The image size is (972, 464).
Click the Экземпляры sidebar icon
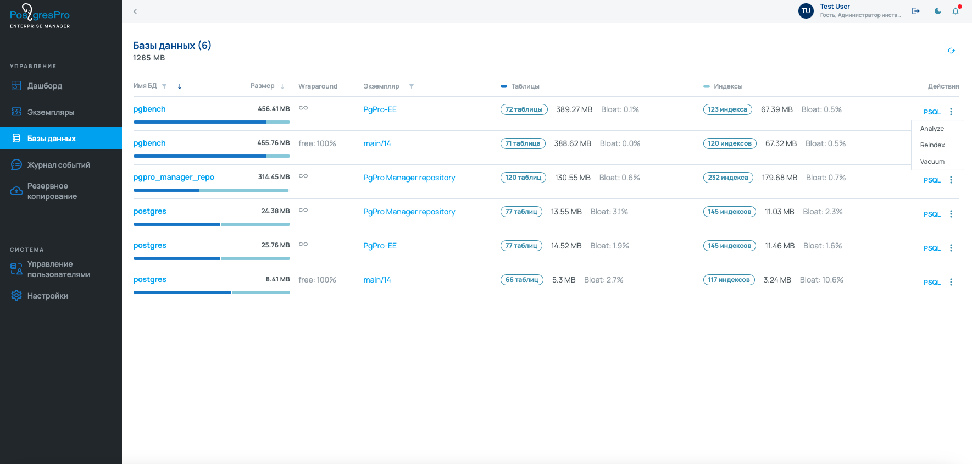16,112
